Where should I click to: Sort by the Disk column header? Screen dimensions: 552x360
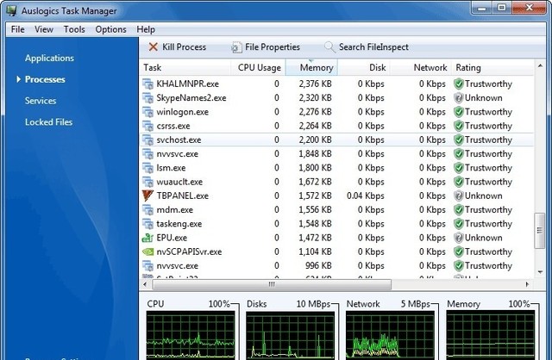[x=363, y=67]
